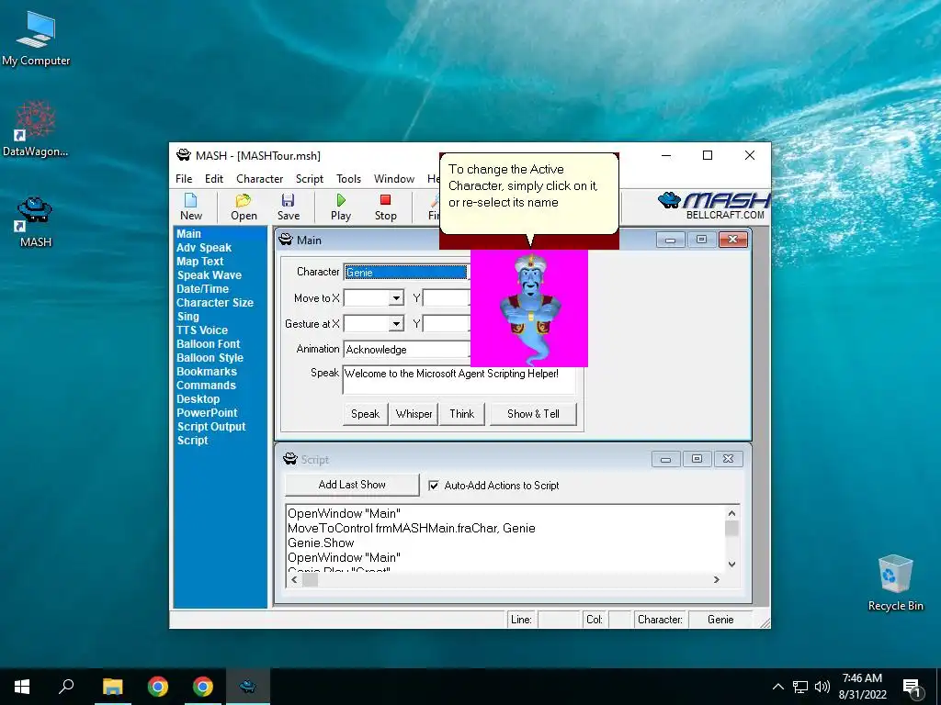This screenshot has height=705, width=941.
Task: Select PowerPoint in the sidebar
Action: point(207,413)
